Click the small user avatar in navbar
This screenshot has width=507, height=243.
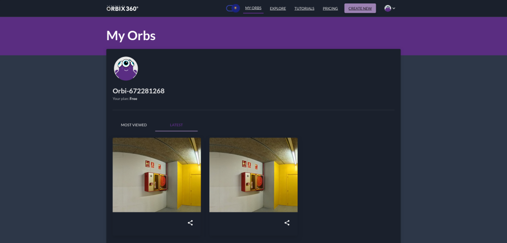click(x=388, y=8)
